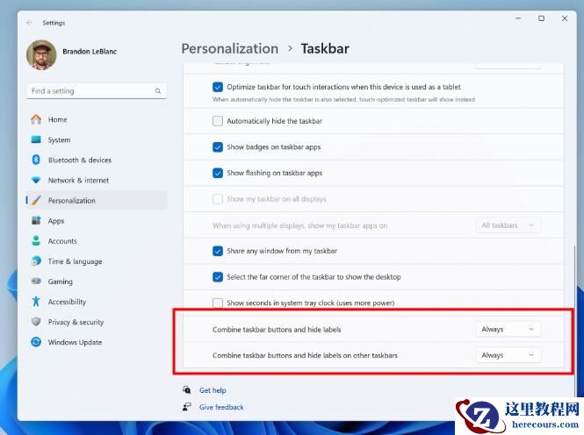
Task: Click the Taskbar breadcrumb title
Action: 325,49
